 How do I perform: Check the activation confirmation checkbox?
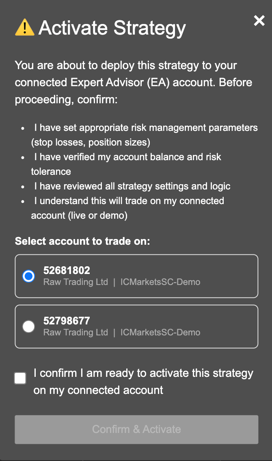pyautogui.click(x=20, y=378)
